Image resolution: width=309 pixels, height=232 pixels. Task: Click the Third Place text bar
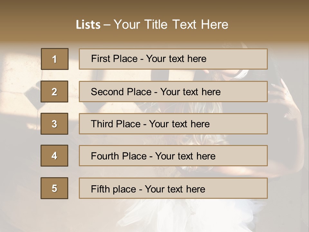173,124
